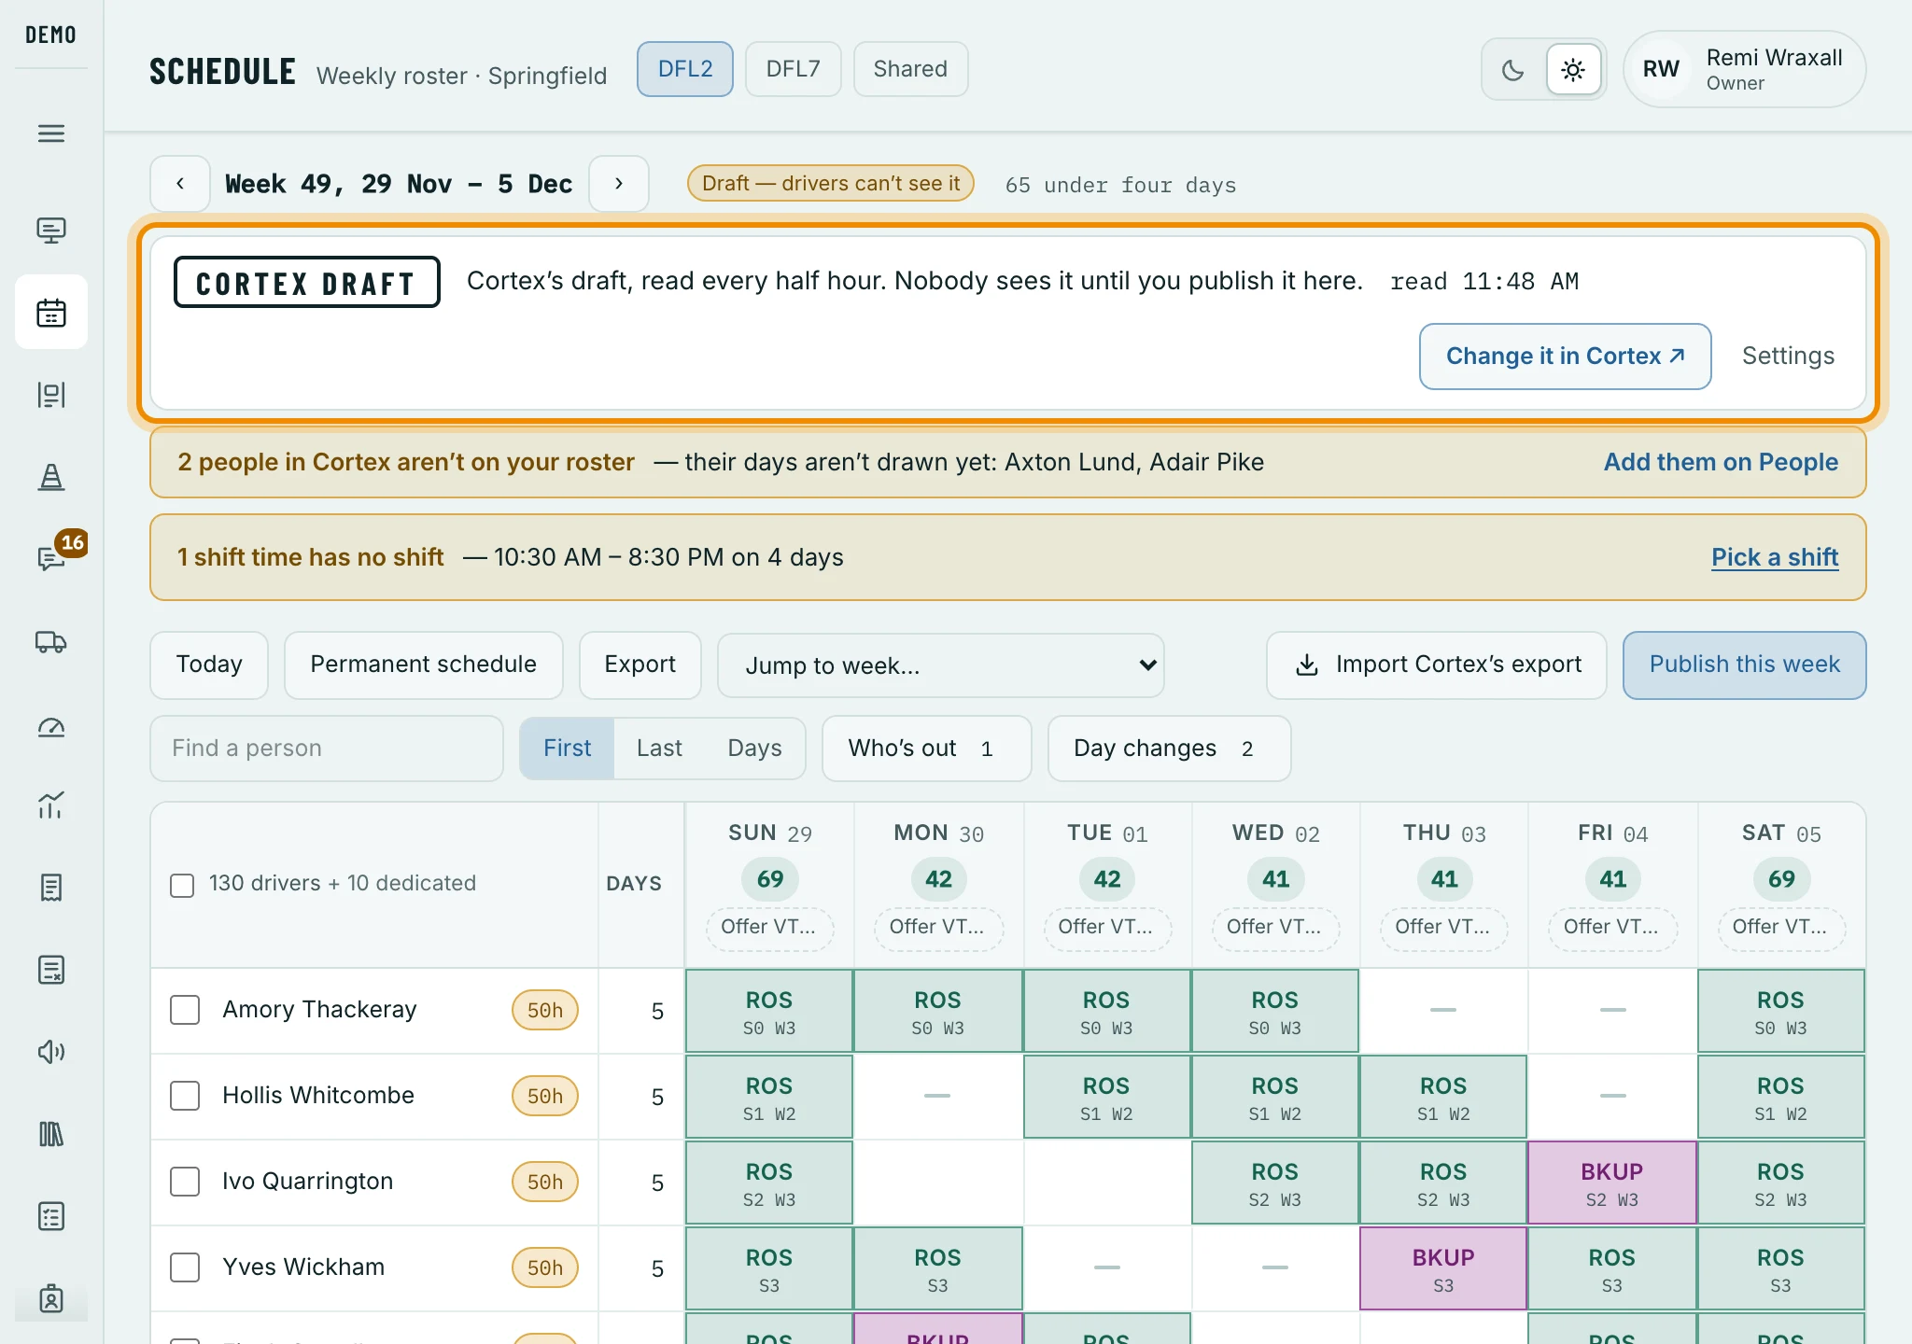Check Amory Thackeray's row checkbox
The image size is (1912, 1344).
185,1010
